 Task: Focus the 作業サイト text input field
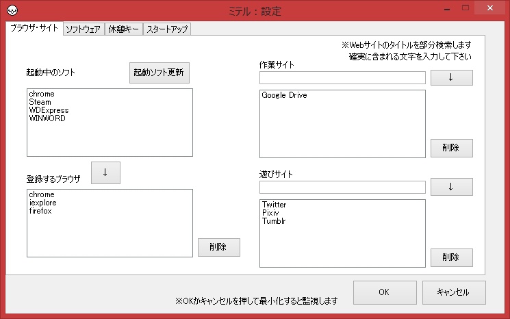[342, 78]
